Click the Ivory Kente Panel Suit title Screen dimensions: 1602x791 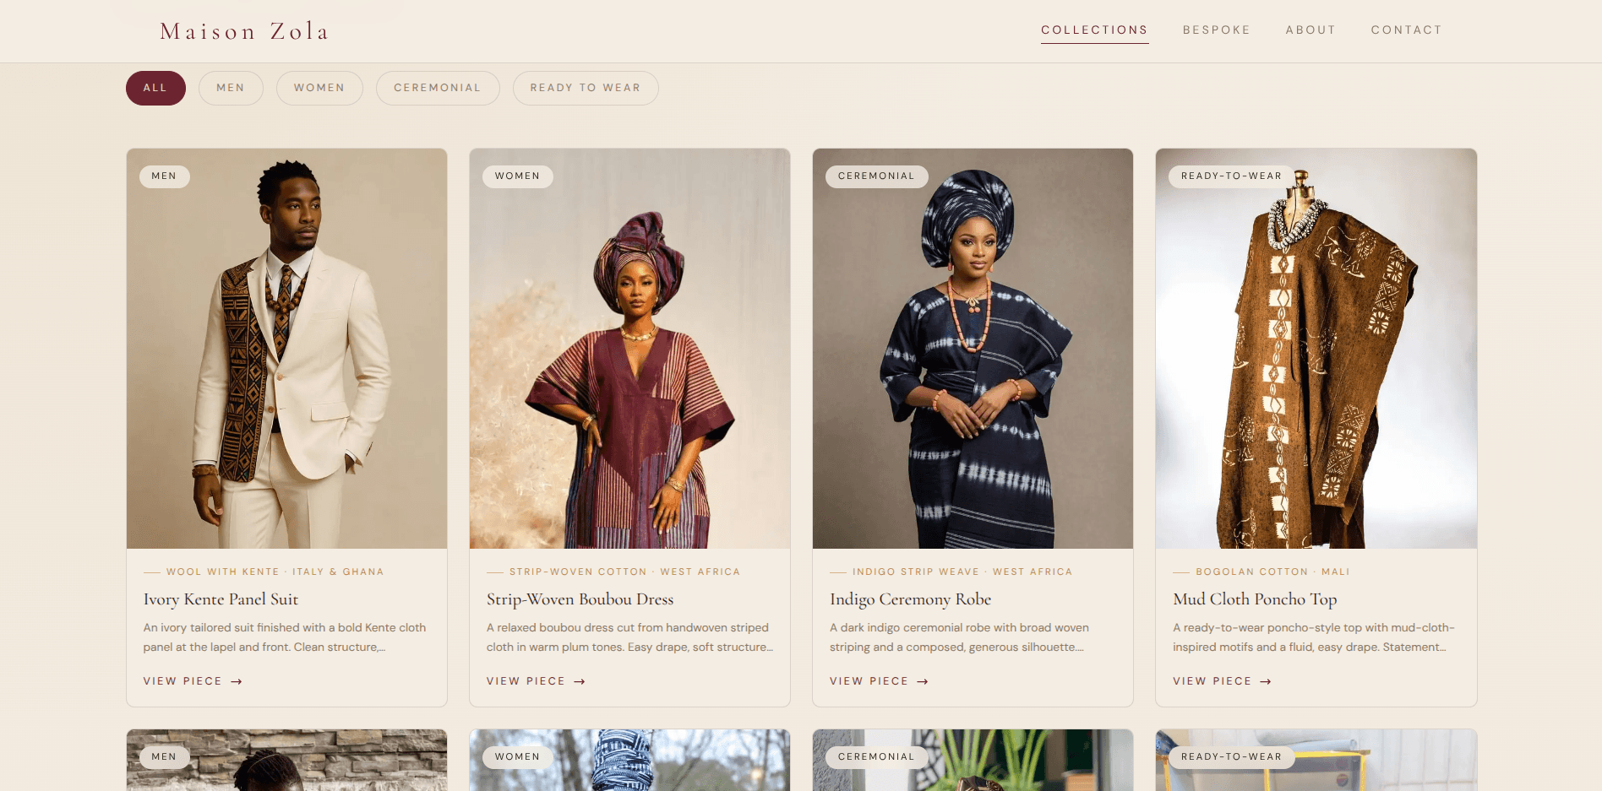point(221,599)
